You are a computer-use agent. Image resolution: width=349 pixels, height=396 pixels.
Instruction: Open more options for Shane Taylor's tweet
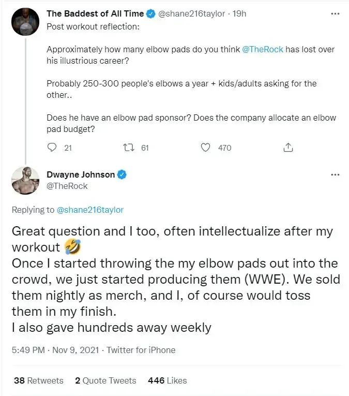[335, 14]
